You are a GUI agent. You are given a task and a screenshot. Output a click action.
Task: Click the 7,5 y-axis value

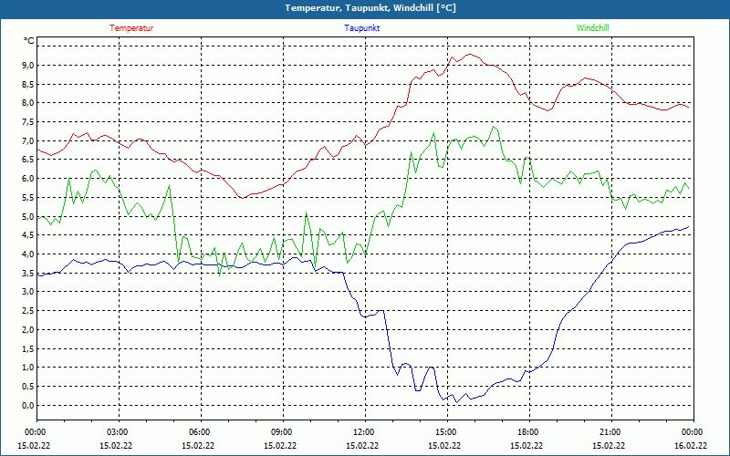(x=28, y=122)
